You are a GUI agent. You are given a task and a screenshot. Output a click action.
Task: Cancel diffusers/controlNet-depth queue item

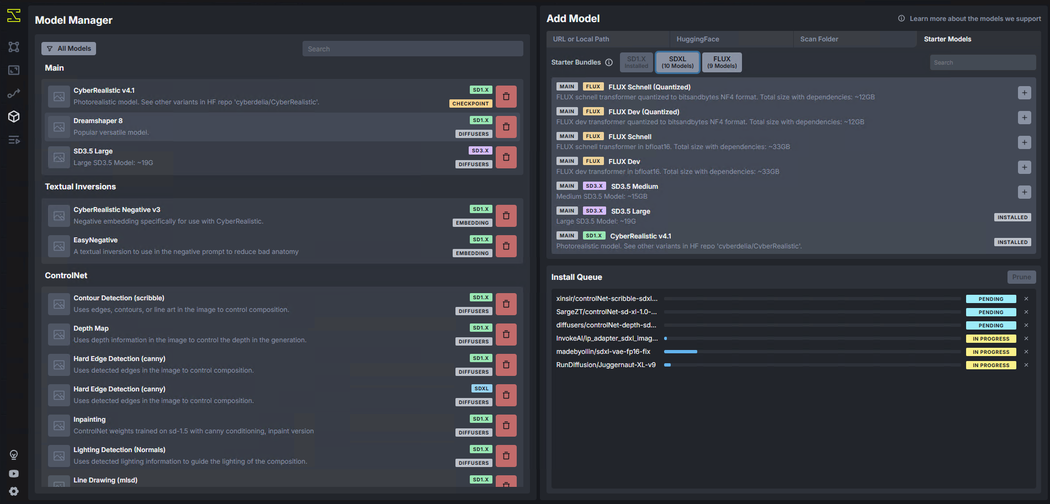tap(1026, 325)
